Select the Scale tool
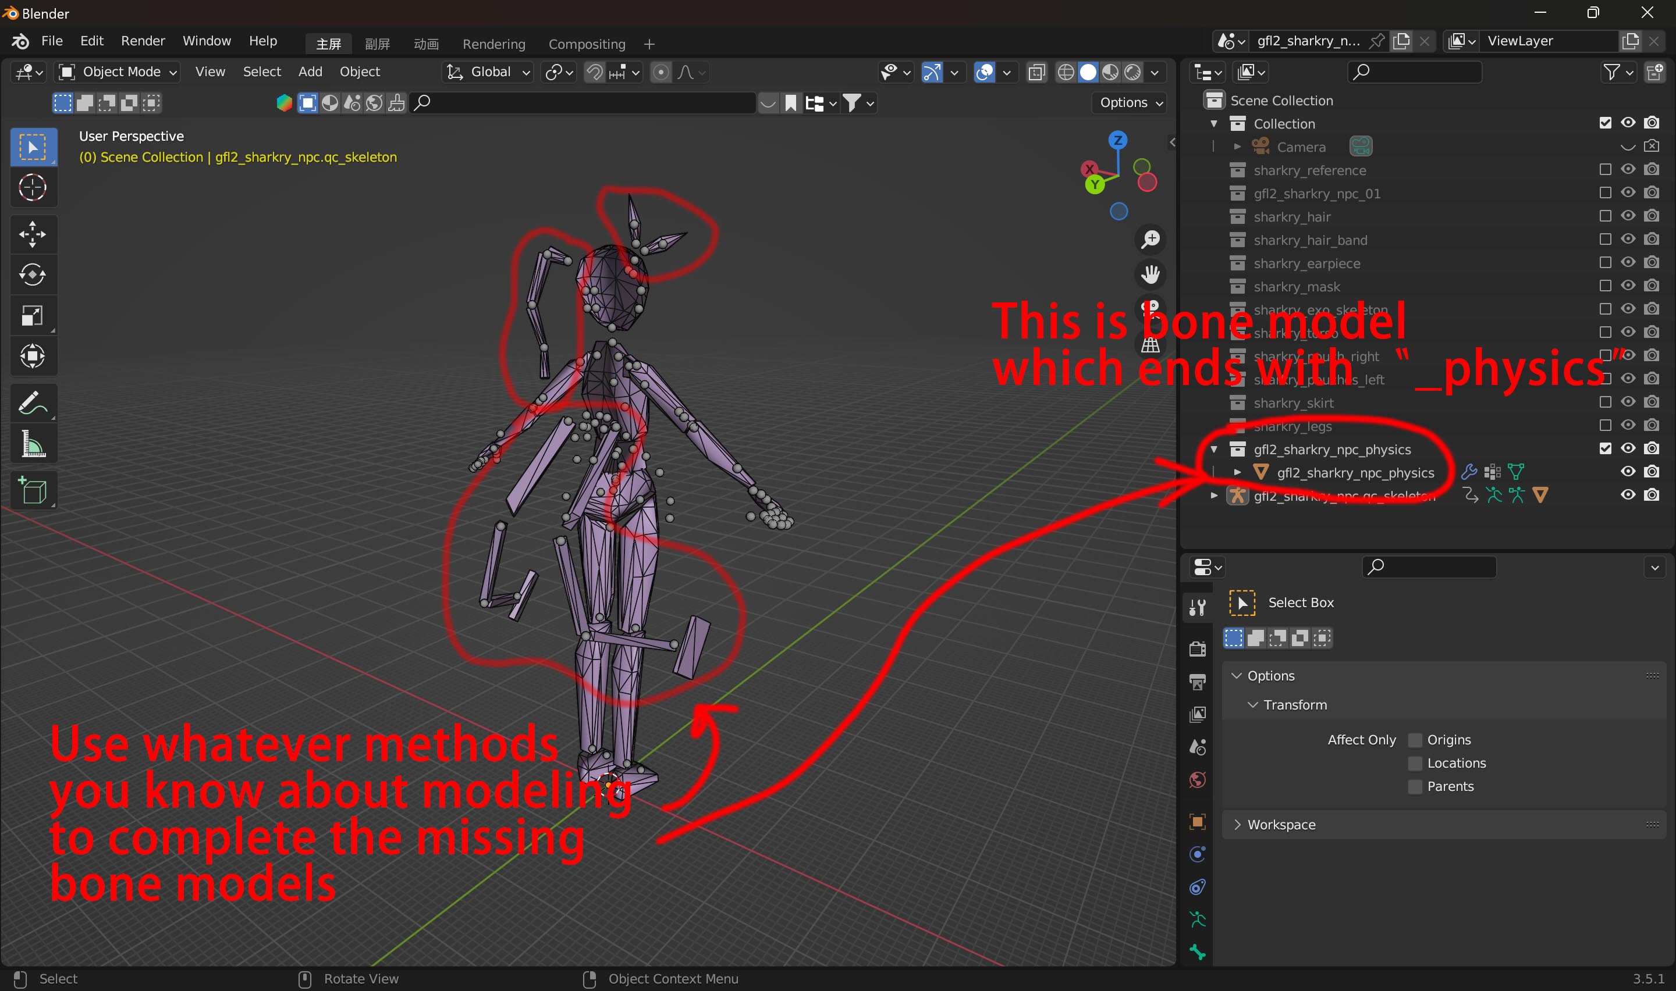The image size is (1676, 991). pos(32,316)
